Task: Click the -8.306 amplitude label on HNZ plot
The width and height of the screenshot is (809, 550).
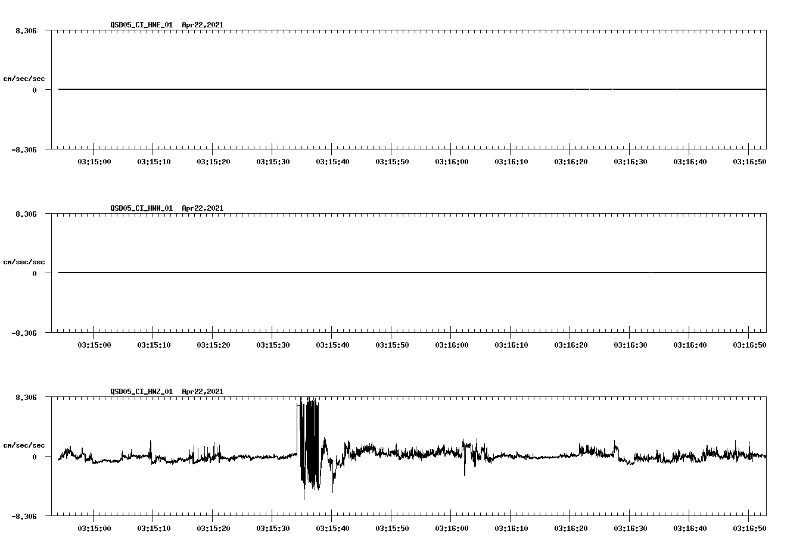Action: click(24, 517)
